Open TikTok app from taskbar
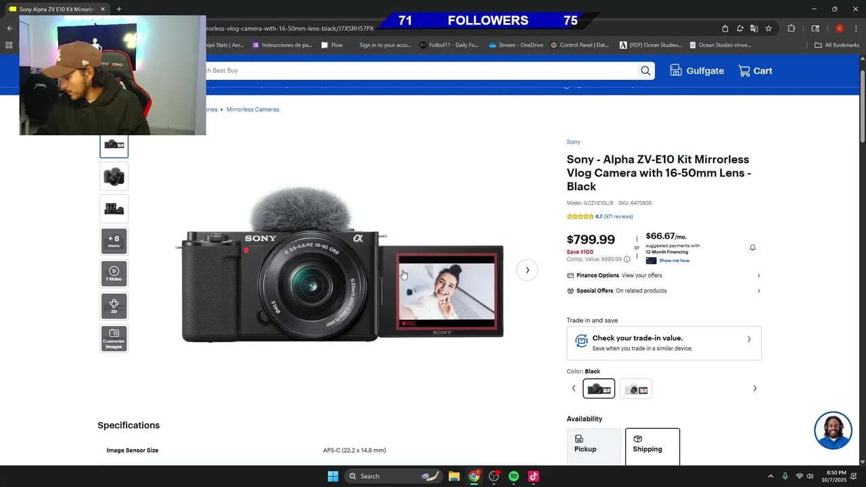This screenshot has height=487, width=866. click(x=533, y=476)
